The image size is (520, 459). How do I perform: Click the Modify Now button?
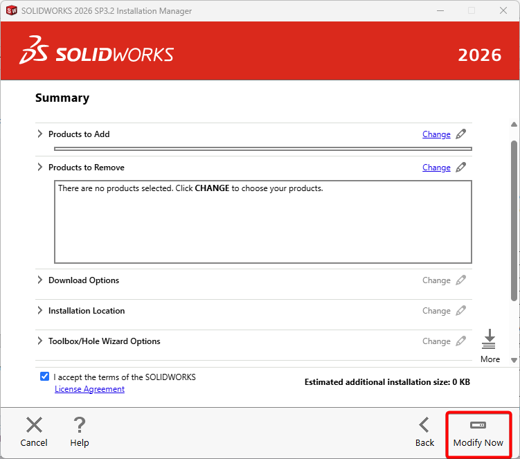click(478, 434)
